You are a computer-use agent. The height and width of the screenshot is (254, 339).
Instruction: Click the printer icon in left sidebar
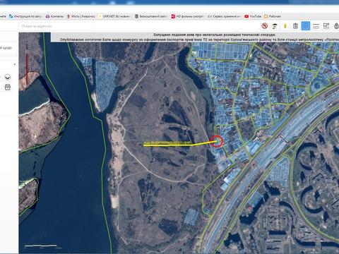pyautogui.click(x=8, y=87)
